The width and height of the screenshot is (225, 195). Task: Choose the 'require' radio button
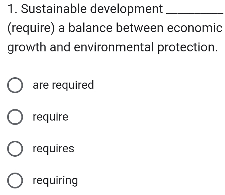(x=15, y=117)
